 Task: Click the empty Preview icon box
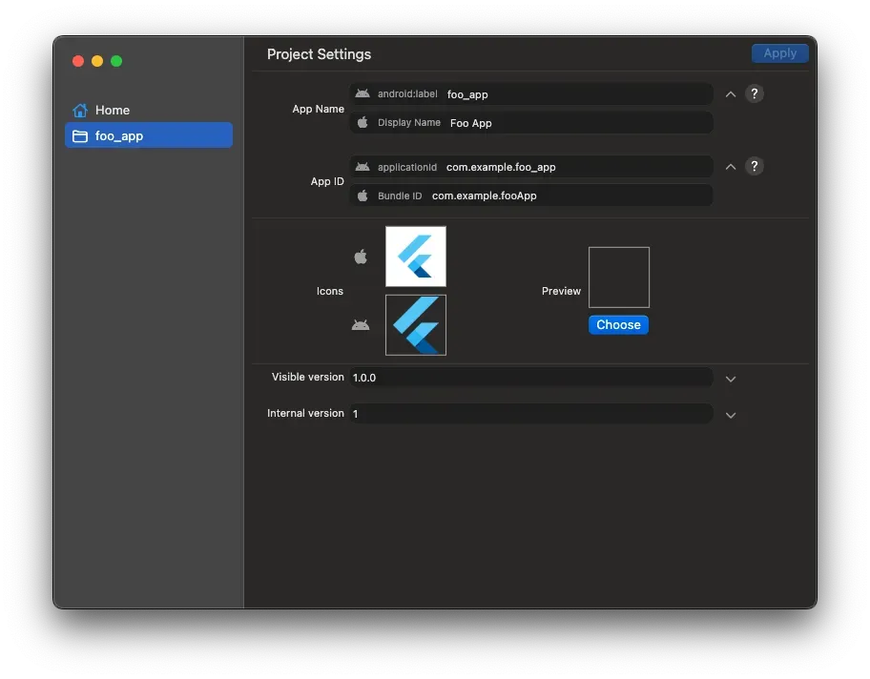point(619,278)
